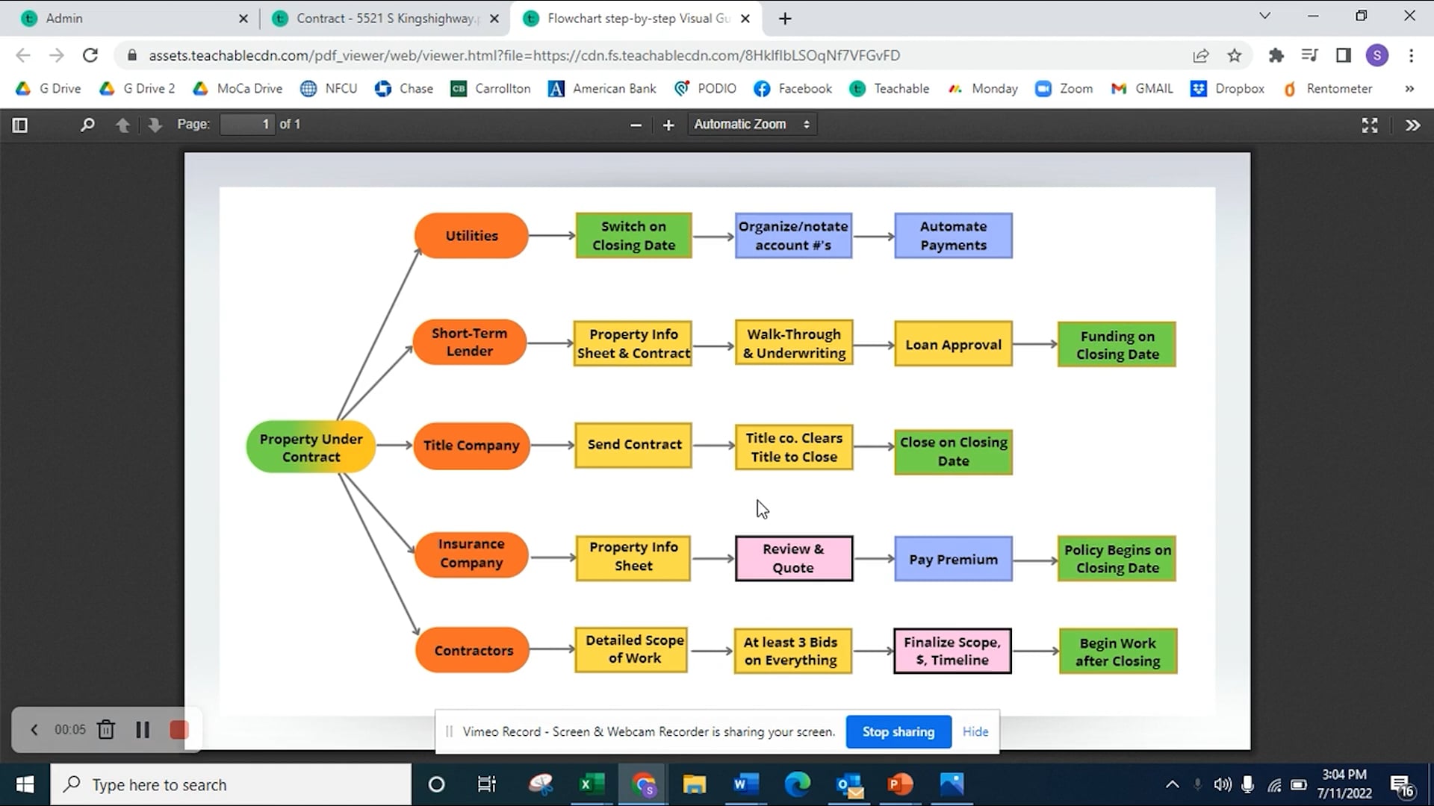Toggle the PDF viewer sidebar
The width and height of the screenshot is (1434, 806).
[x=20, y=125]
